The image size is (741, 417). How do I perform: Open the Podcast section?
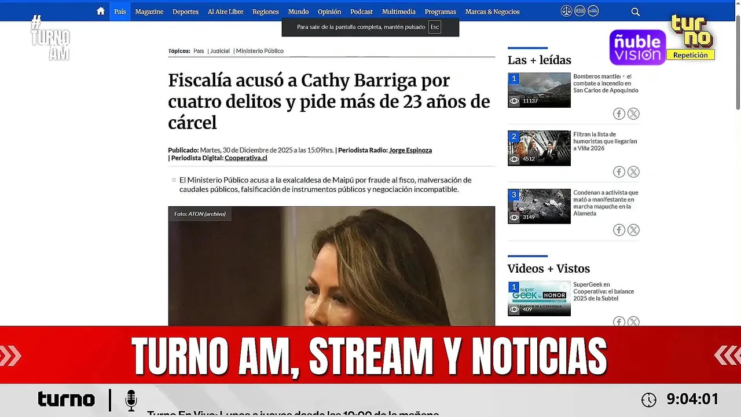pyautogui.click(x=362, y=12)
